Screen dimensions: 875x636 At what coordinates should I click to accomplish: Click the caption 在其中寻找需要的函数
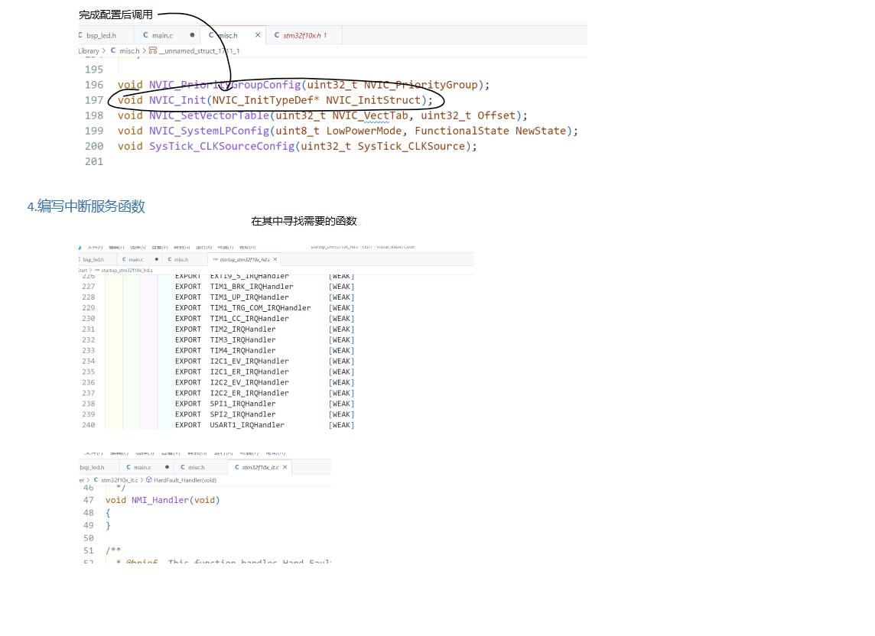[x=304, y=221]
